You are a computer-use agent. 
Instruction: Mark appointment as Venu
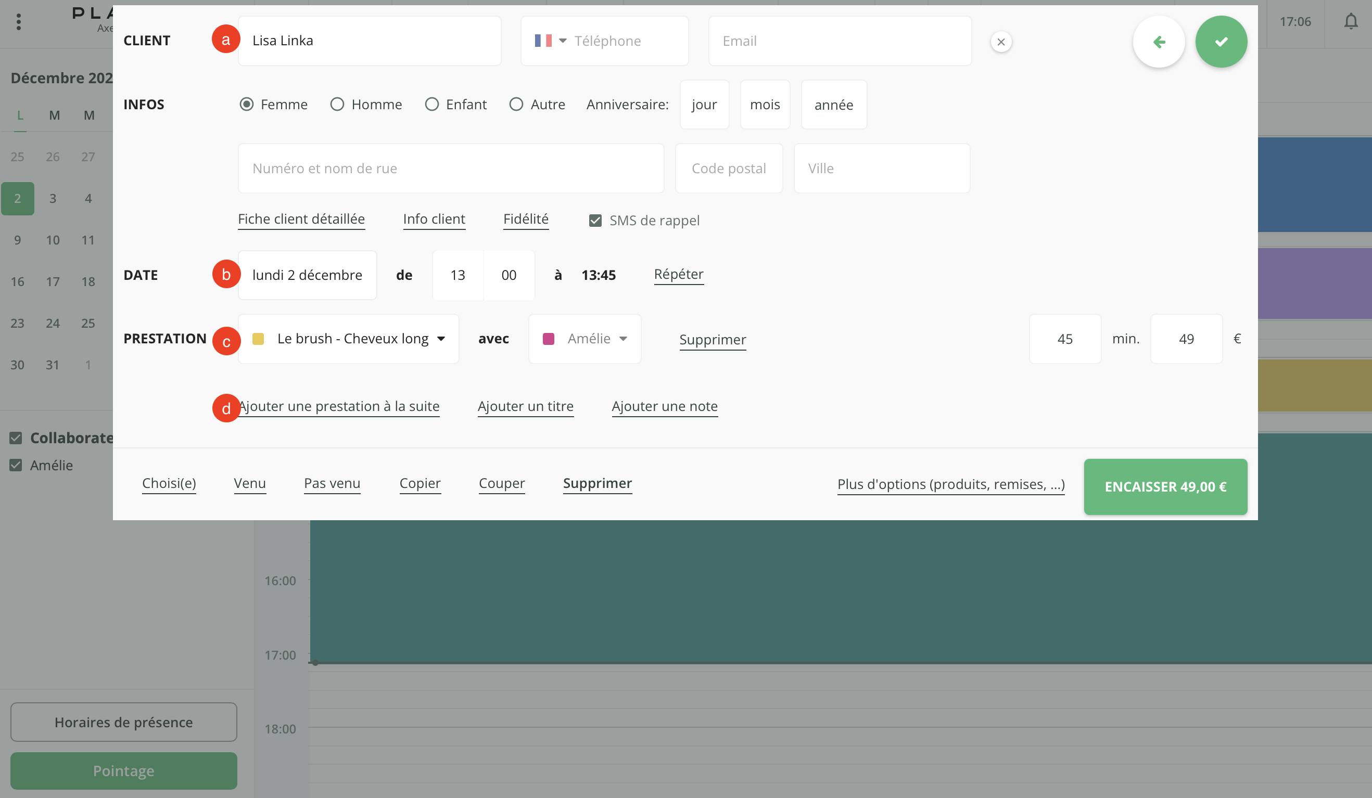click(x=249, y=483)
